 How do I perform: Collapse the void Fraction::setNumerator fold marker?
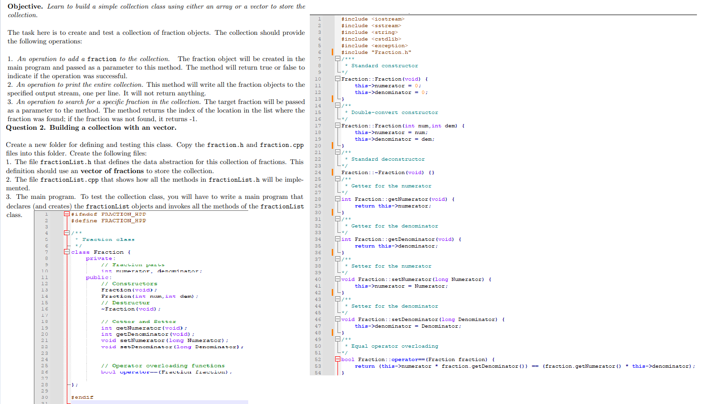[337, 279]
